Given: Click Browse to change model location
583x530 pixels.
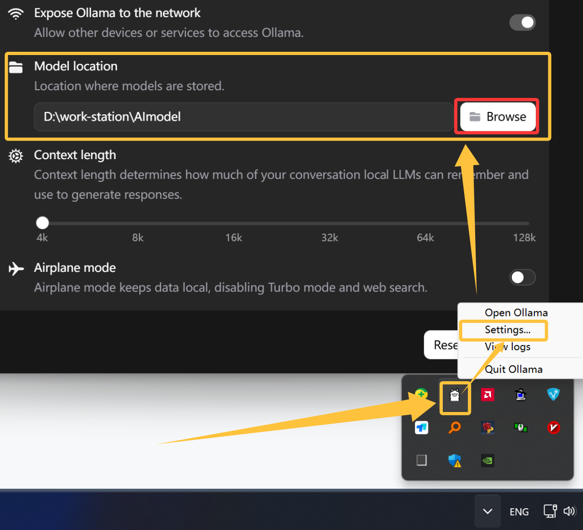Looking at the screenshot, I should (497, 117).
